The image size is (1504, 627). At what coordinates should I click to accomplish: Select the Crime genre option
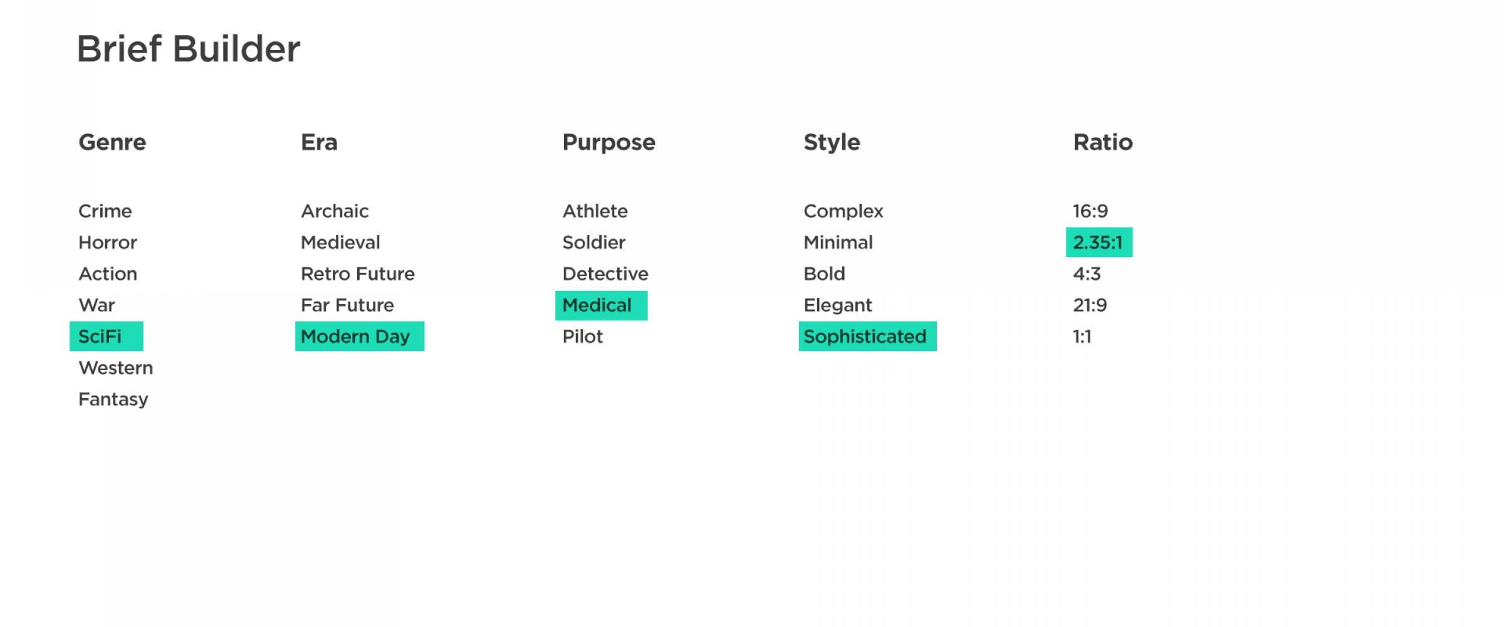tap(105, 211)
